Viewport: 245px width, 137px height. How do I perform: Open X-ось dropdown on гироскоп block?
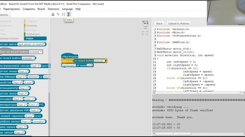click(x=29, y=116)
